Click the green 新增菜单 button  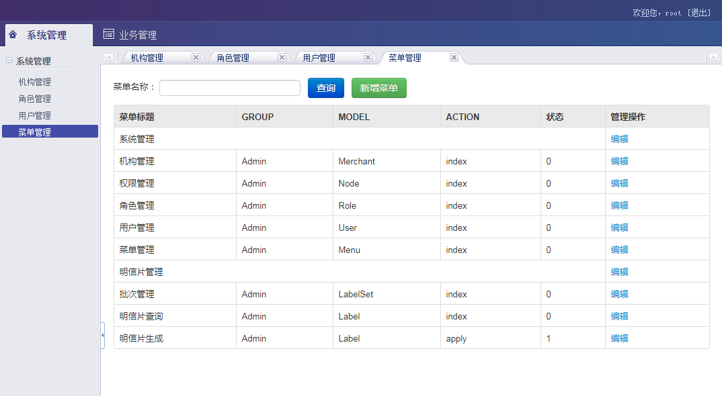tap(378, 88)
